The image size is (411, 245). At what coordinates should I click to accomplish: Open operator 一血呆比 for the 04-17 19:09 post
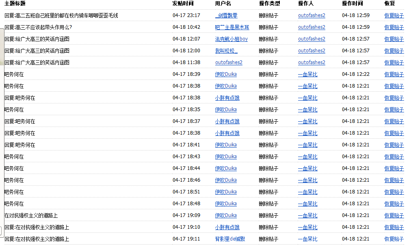point(308,215)
